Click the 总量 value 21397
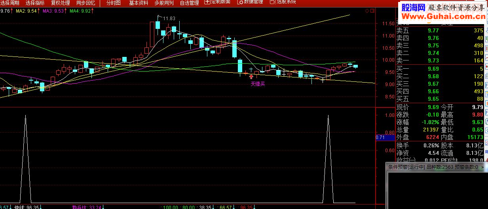The height and width of the screenshot is (209, 488). (x=431, y=130)
